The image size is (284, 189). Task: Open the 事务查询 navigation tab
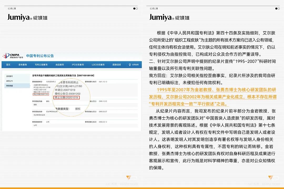pyautogui.click(x=23, y=65)
